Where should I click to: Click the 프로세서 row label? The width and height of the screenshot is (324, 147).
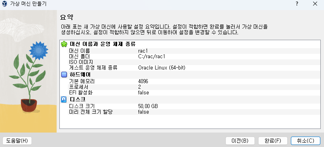(79, 87)
